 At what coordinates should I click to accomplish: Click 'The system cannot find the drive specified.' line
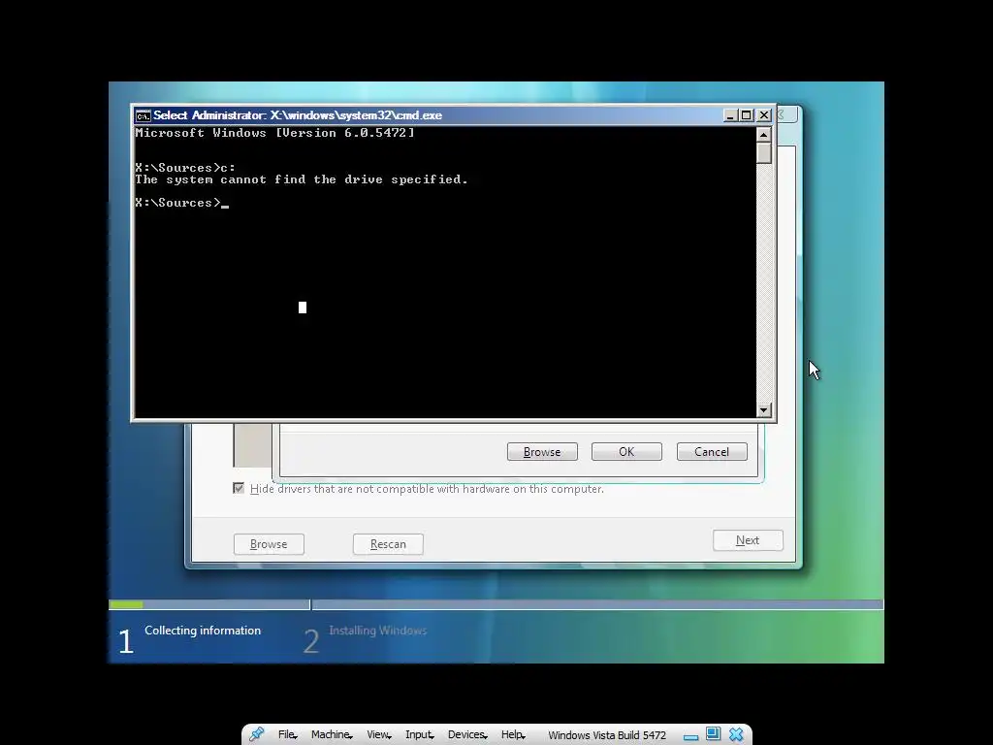pos(302,179)
